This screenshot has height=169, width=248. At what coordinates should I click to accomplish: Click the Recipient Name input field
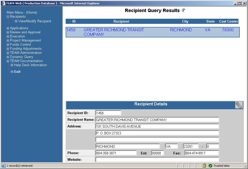tap(157, 120)
